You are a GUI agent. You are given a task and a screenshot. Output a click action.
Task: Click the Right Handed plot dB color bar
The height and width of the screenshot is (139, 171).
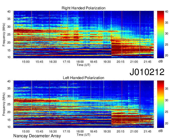click(160, 34)
